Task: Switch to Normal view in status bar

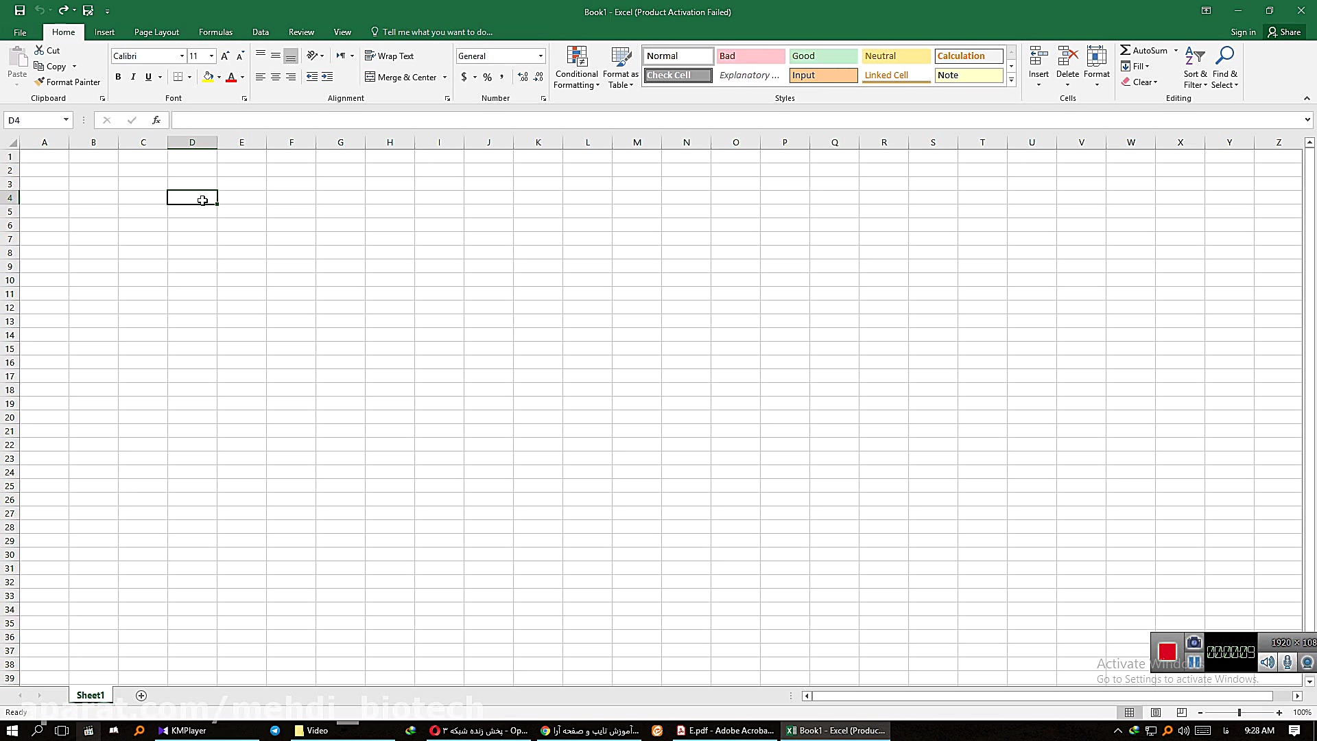Action: coord(1129,712)
